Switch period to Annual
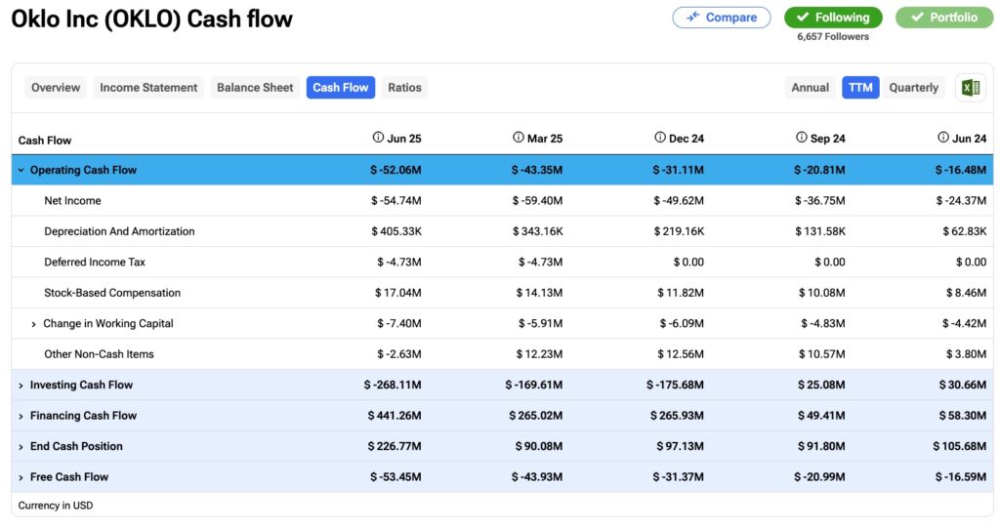1000x528 pixels. click(810, 88)
